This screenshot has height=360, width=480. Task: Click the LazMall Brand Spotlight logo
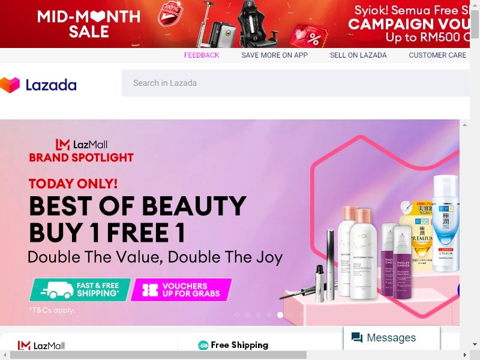pyautogui.click(x=82, y=151)
